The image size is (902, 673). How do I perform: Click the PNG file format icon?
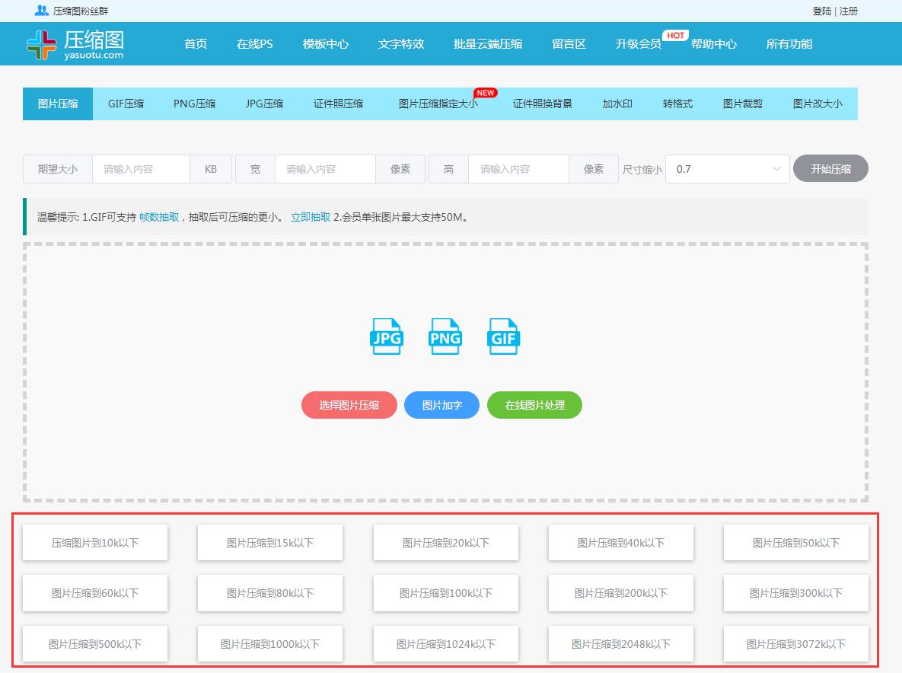pyautogui.click(x=444, y=336)
